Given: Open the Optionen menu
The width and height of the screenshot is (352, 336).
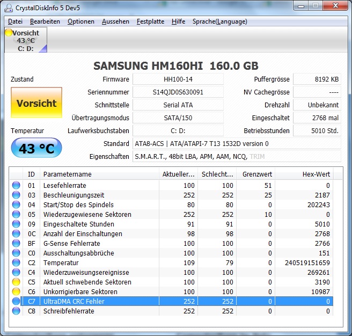Looking at the screenshot, I should [81, 21].
